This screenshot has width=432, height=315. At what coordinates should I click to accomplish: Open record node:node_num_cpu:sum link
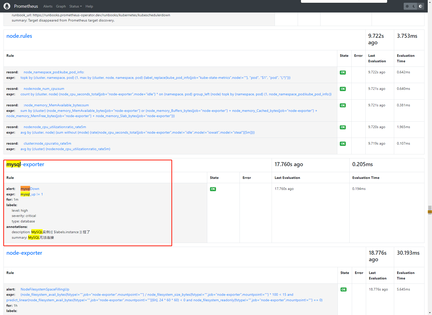point(44,89)
